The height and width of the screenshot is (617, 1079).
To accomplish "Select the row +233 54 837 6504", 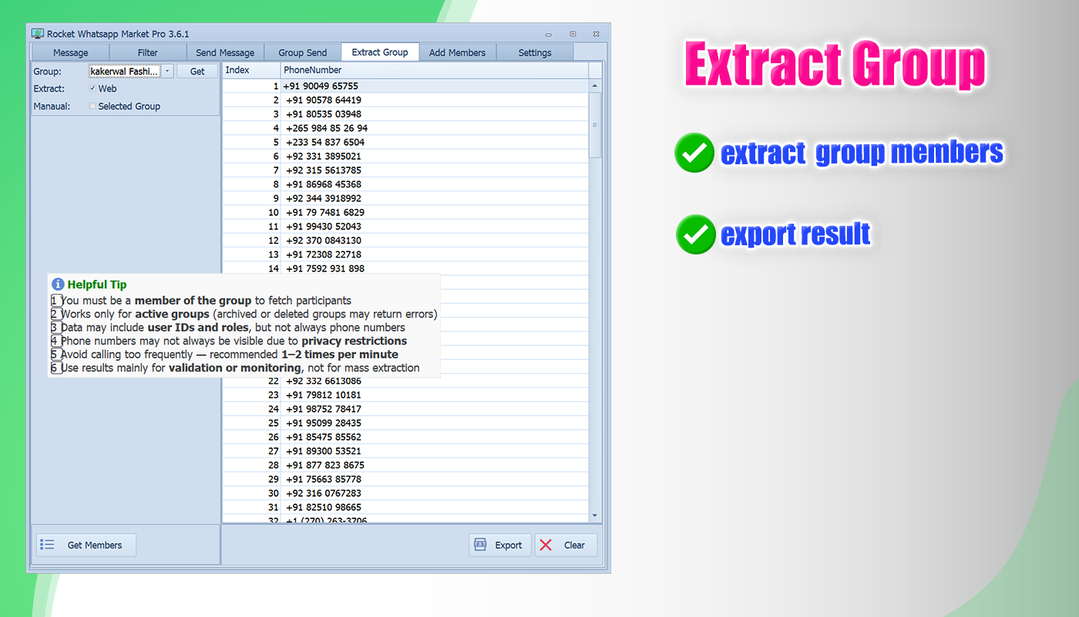I will [405, 143].
